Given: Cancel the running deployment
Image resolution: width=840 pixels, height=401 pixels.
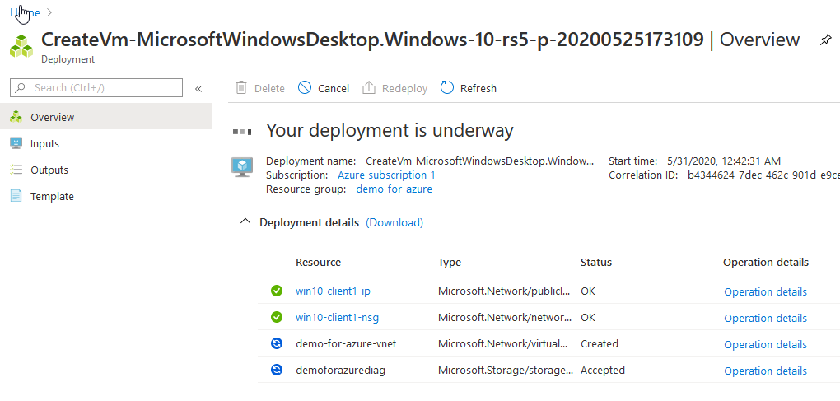Looking at the screenshot, I should [x=324, y=88].
